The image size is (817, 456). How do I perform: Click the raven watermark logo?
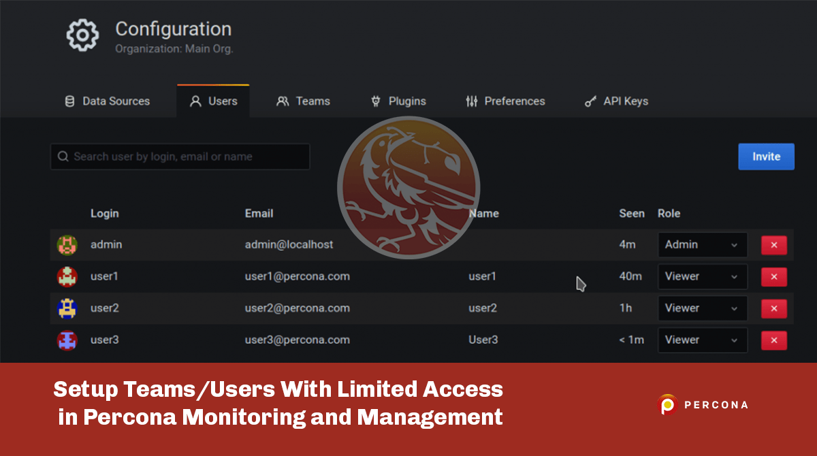tap(408, 187)
